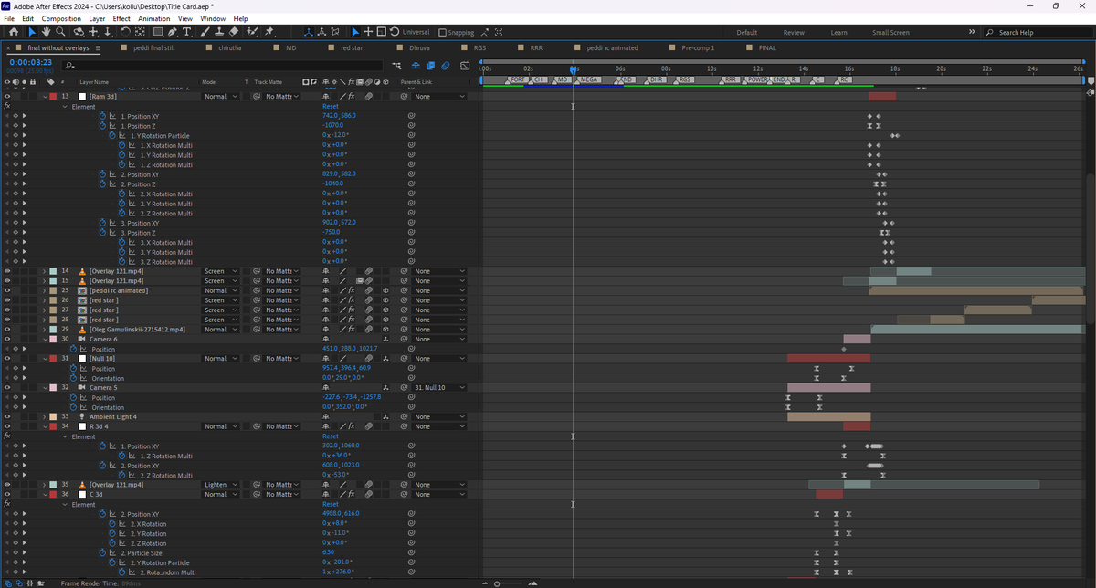1096x588 pixels.
Task: Hide the Camera 6 layer
Action: pos(7,339)
